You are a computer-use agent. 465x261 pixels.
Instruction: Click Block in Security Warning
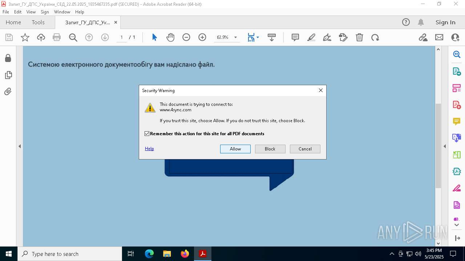[270, 149]
